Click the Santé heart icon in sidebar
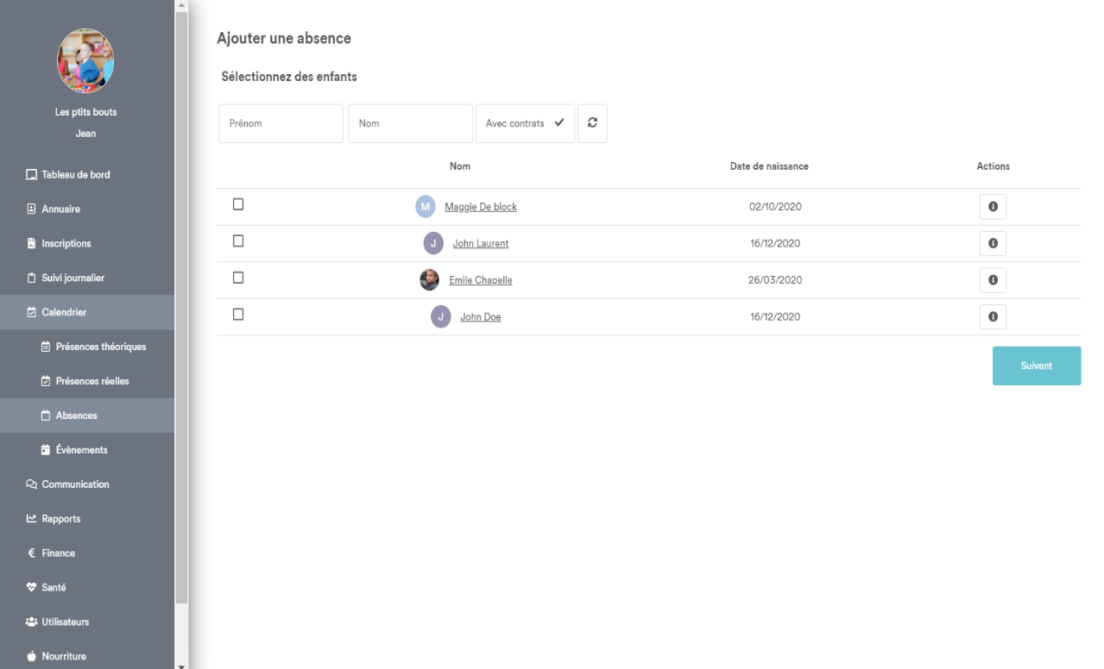Screen dimensions: 1104x669 32,588
